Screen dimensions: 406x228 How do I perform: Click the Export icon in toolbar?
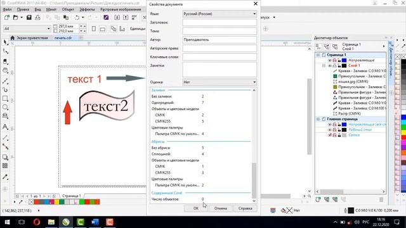coord(126,18)
